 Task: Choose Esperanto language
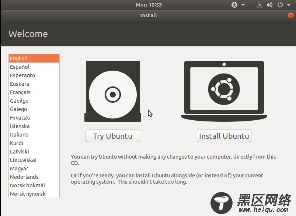(34, 75)
